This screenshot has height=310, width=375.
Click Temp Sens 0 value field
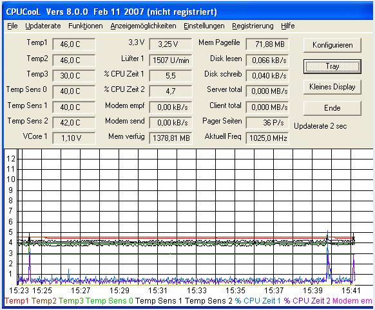tap(73, 91)
